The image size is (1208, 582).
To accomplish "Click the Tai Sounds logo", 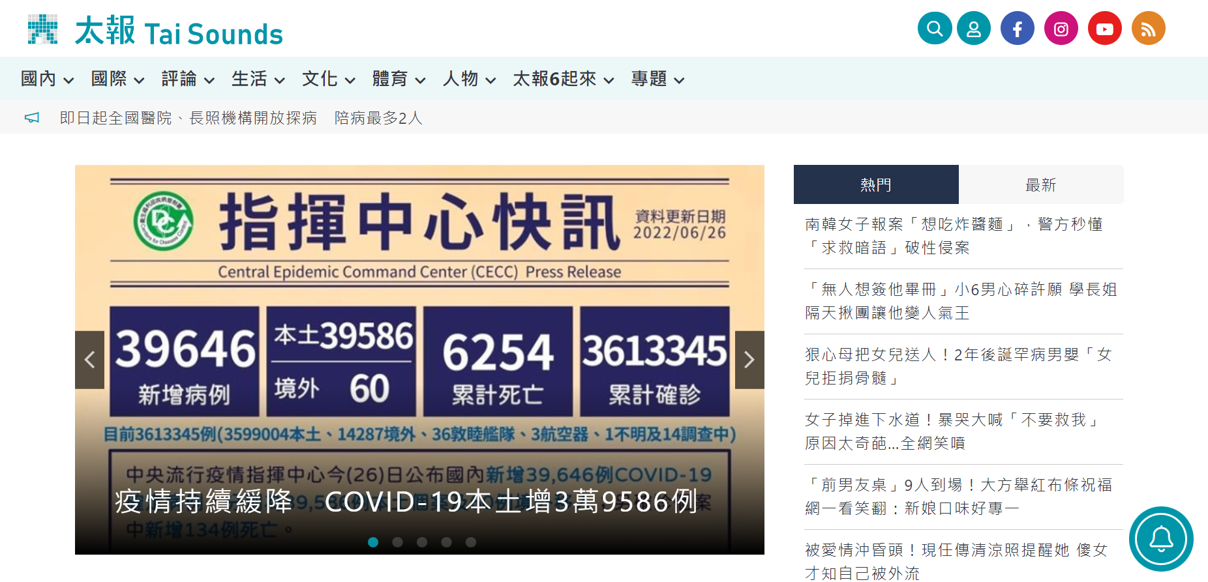I will coord(155,31).
